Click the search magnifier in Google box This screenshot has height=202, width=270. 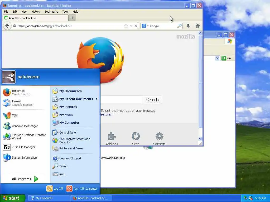(x=179, y=26)
